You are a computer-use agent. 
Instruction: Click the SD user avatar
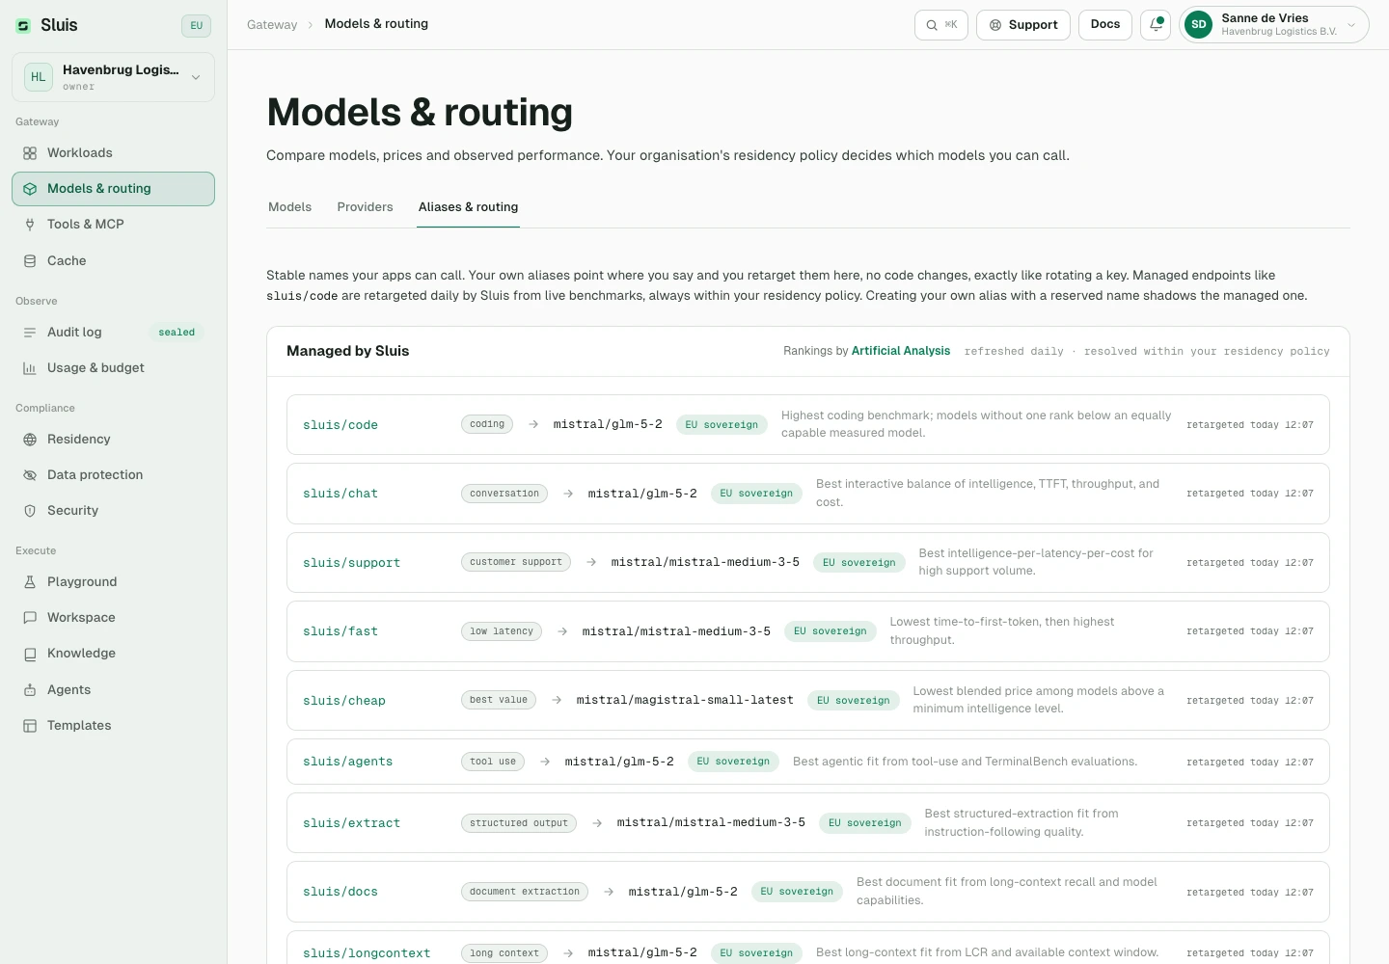1198,25
